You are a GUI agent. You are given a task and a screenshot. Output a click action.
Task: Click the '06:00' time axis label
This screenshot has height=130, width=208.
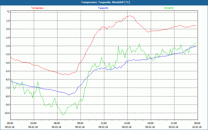pyautogui.click(x=56, y=123)
